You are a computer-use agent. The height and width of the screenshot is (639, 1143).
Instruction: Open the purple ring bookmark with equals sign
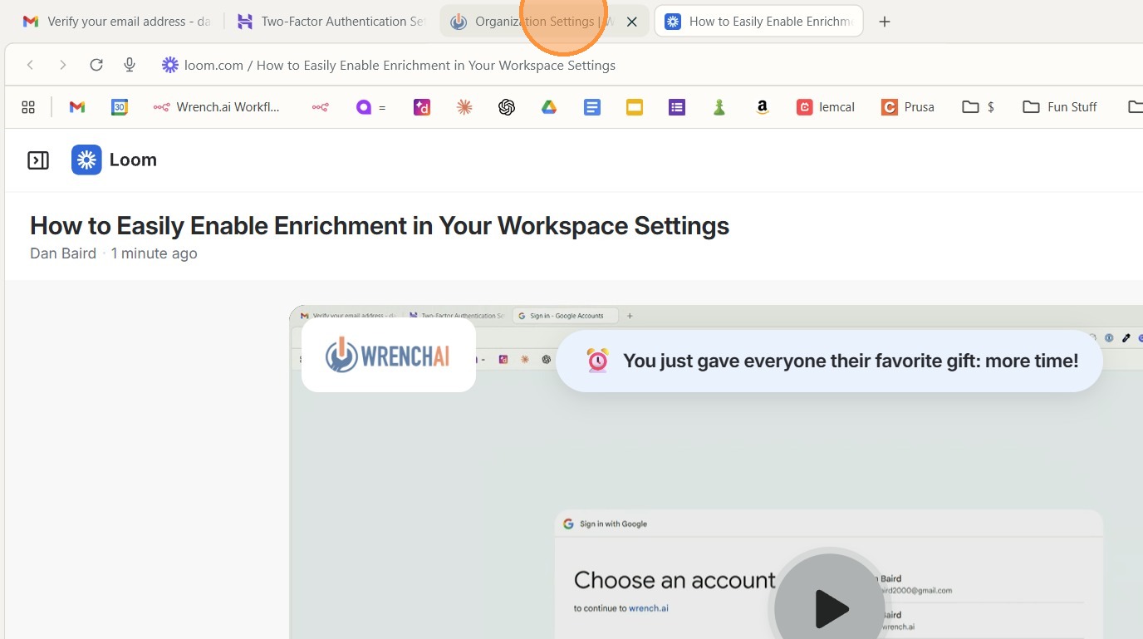[x=370, y=107]
